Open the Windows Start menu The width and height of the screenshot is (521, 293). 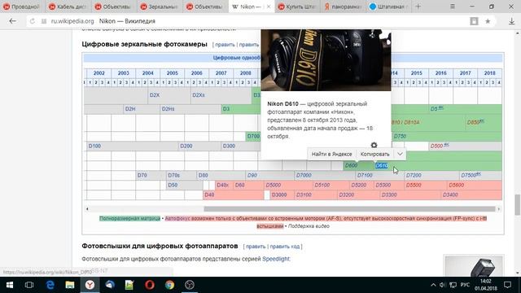click(9, 285)
